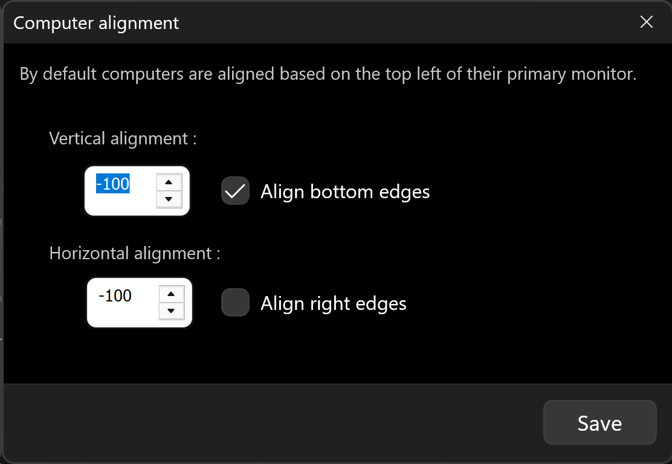Viewport: 672px width, 464px height.
Task: Click the checkmark icon beside Align bottom edges
Action: tap(235, 191)
